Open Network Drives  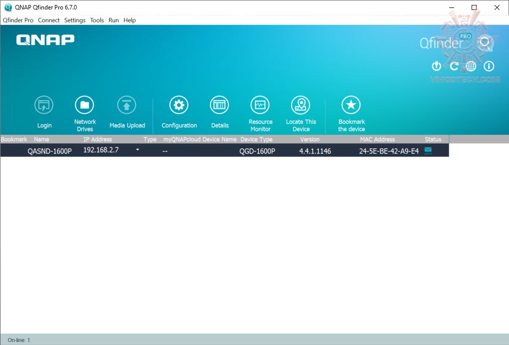coord(84,105)
